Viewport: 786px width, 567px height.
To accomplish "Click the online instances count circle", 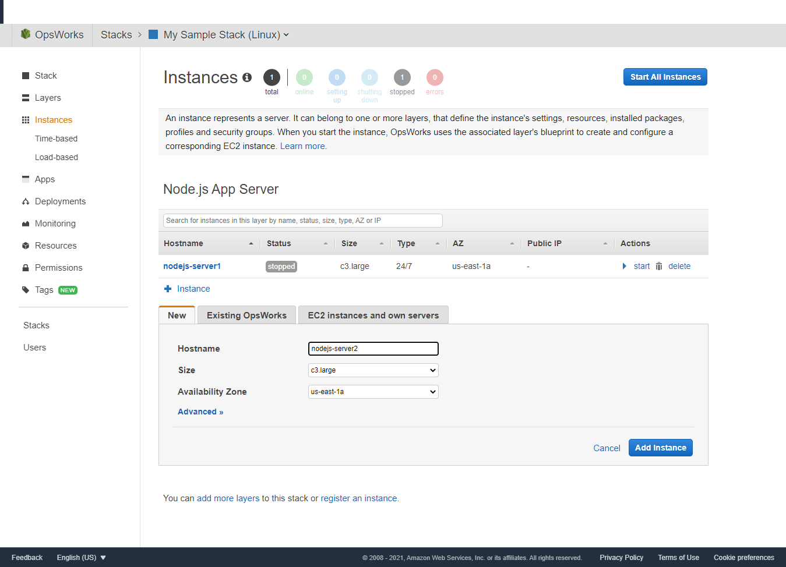I will (x=304, y=77).
